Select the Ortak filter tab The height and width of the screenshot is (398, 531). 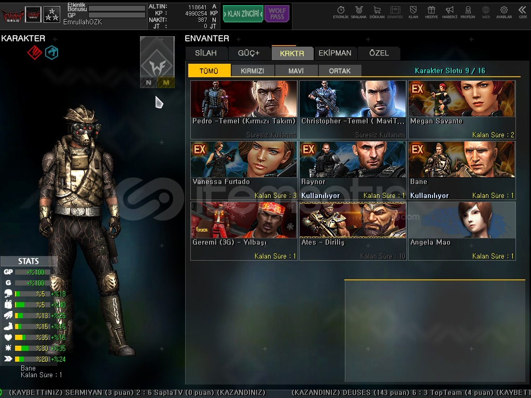click(340, 70)
